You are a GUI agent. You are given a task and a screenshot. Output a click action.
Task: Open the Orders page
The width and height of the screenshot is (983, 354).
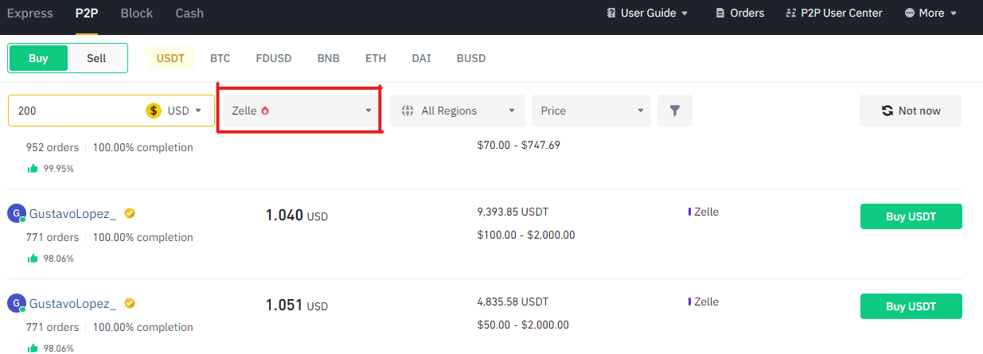point(739,14)
